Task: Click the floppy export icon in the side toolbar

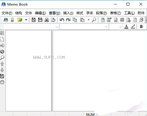Action: coord(2,76)
